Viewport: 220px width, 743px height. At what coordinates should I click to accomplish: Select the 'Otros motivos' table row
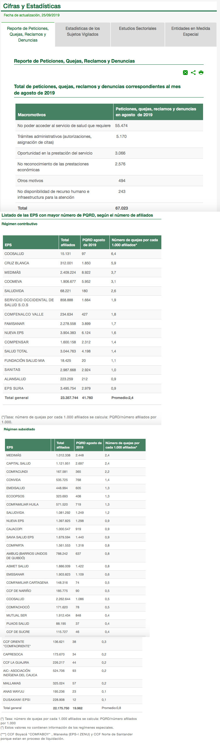[x=30, y=181]
